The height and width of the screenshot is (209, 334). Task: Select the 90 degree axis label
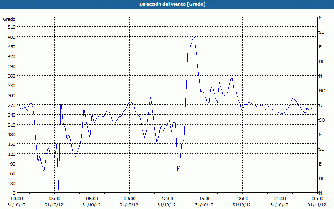pyautogui.click(x=13, y=164)
